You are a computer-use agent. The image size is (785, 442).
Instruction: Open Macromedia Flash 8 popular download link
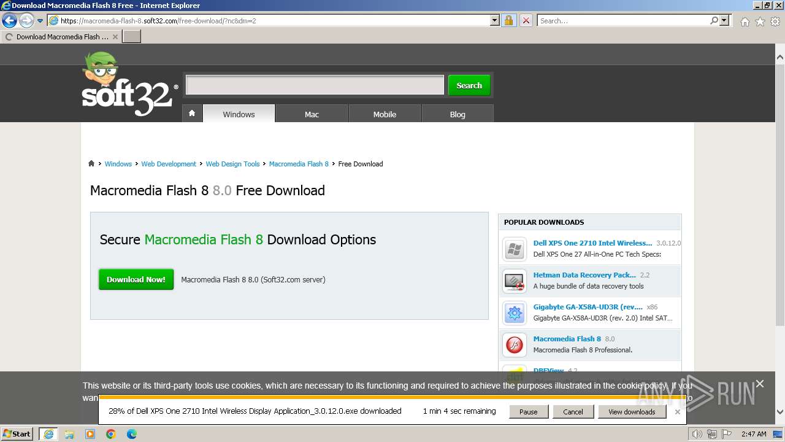point(567,339)
